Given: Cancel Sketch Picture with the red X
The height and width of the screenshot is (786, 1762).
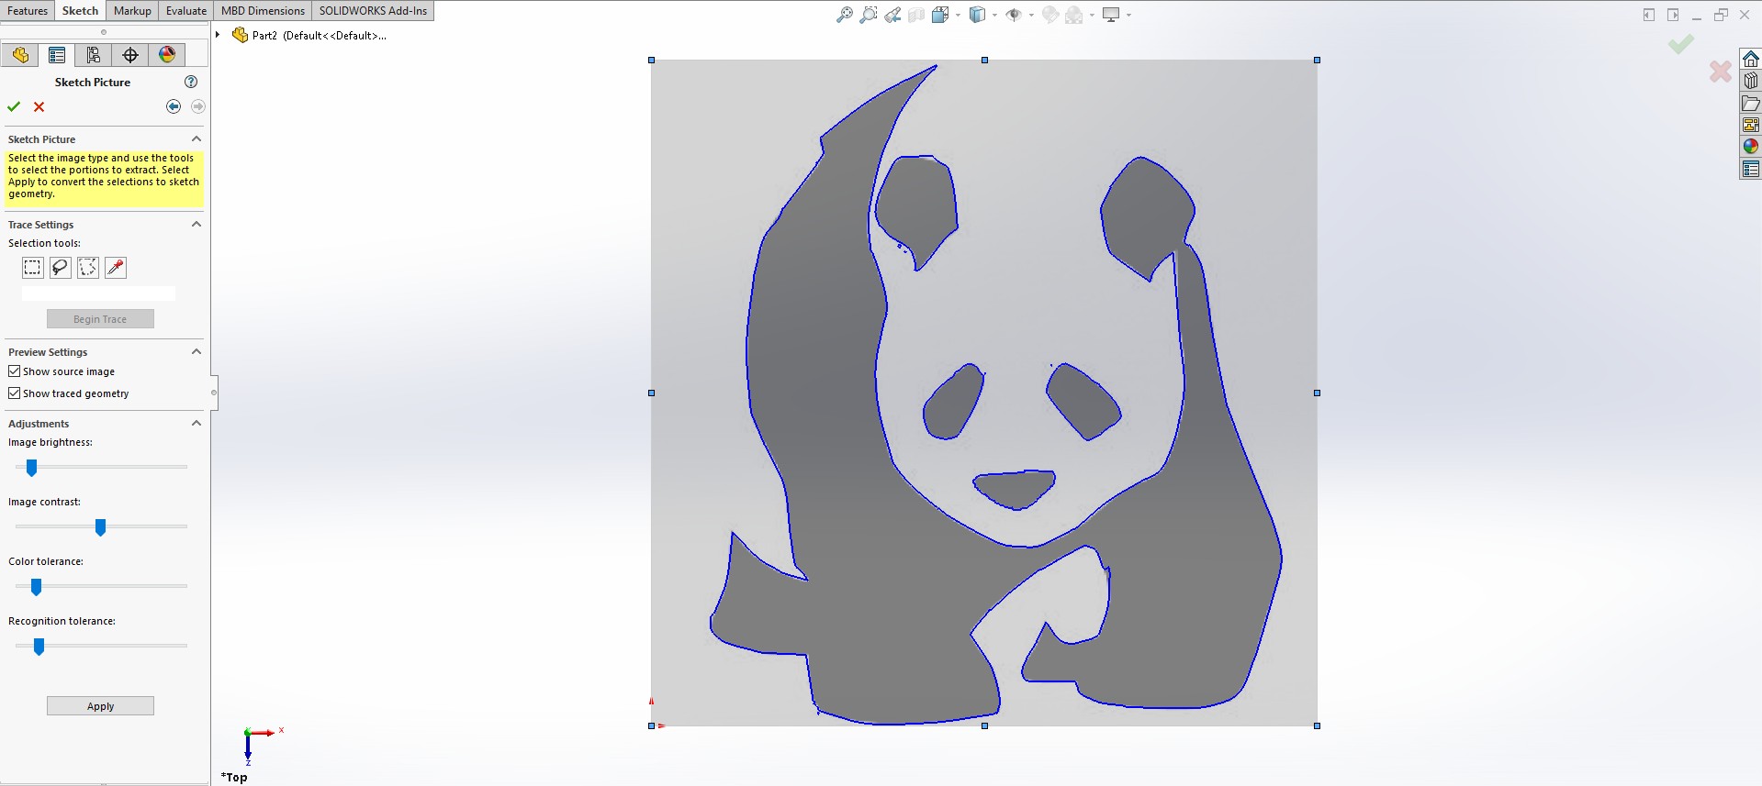Looking at the screenshot, I should [39, 106].
